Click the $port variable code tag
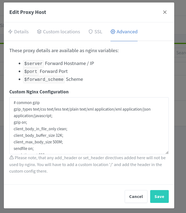The height and width of the screenshot is (213, 186). click(x=31, y=72)
